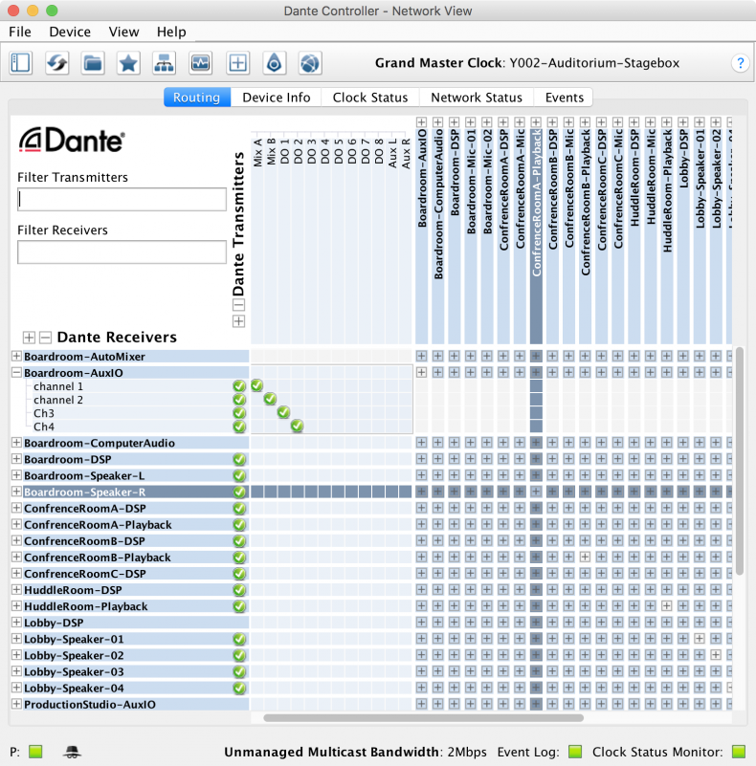Click the Dante logo
Screen dimensions: 756x766
pos(72,141)
